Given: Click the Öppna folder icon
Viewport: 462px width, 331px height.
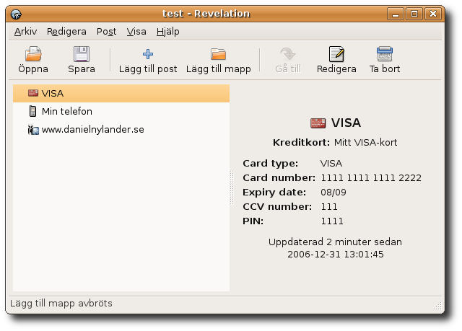Looking at the screenshot, I should 33,54.
